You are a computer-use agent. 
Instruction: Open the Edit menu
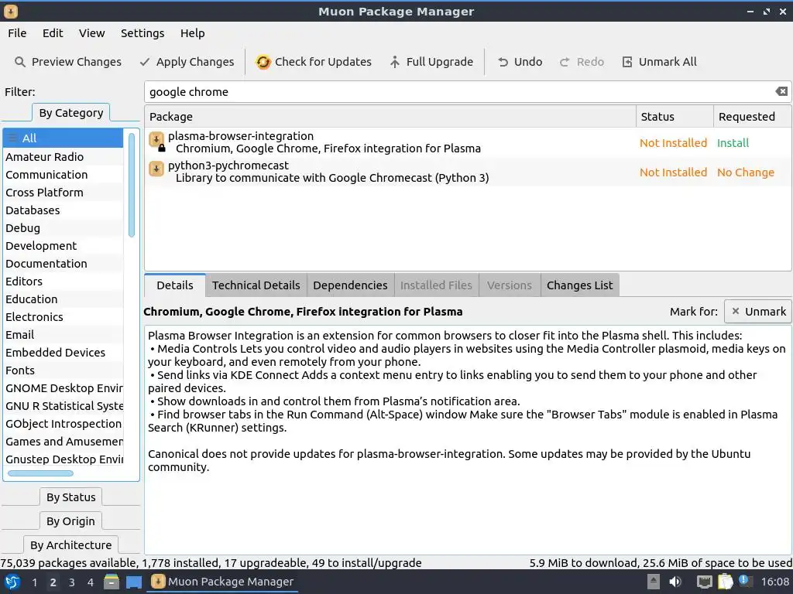(53, 33)
